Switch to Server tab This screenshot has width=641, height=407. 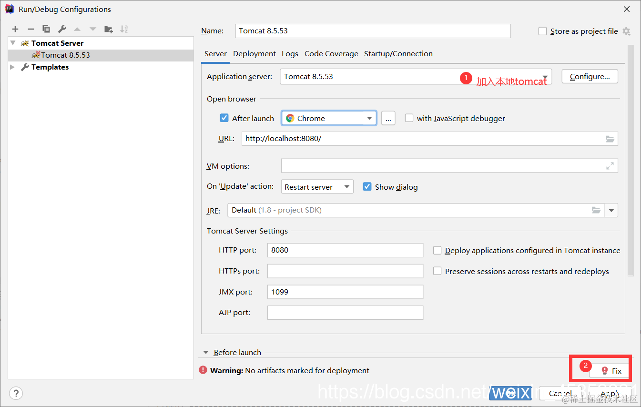(x=215, y=54)
